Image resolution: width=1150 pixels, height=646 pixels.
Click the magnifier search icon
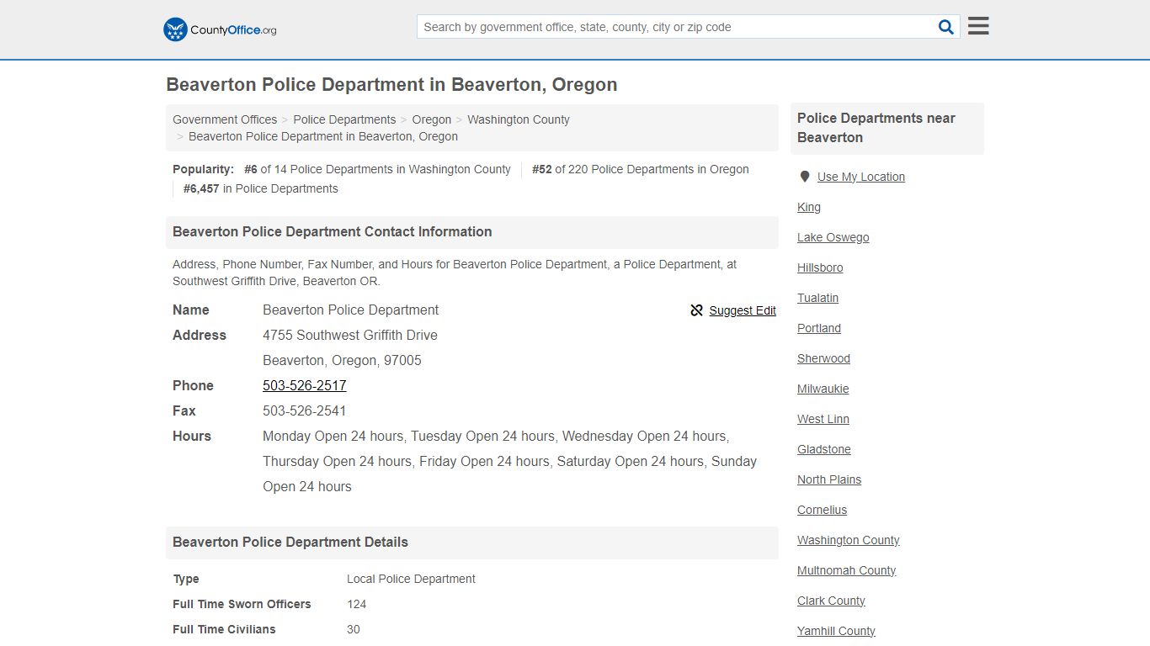pos(946,27)
